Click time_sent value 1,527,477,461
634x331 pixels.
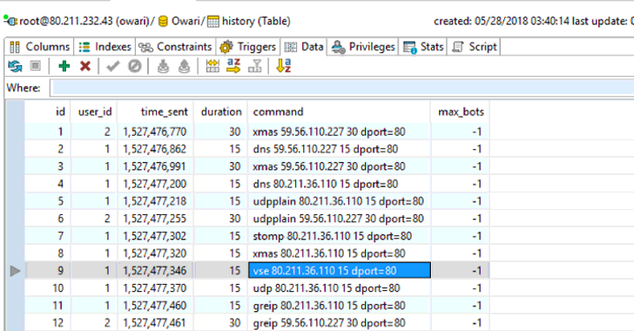(x=155, y=323)
